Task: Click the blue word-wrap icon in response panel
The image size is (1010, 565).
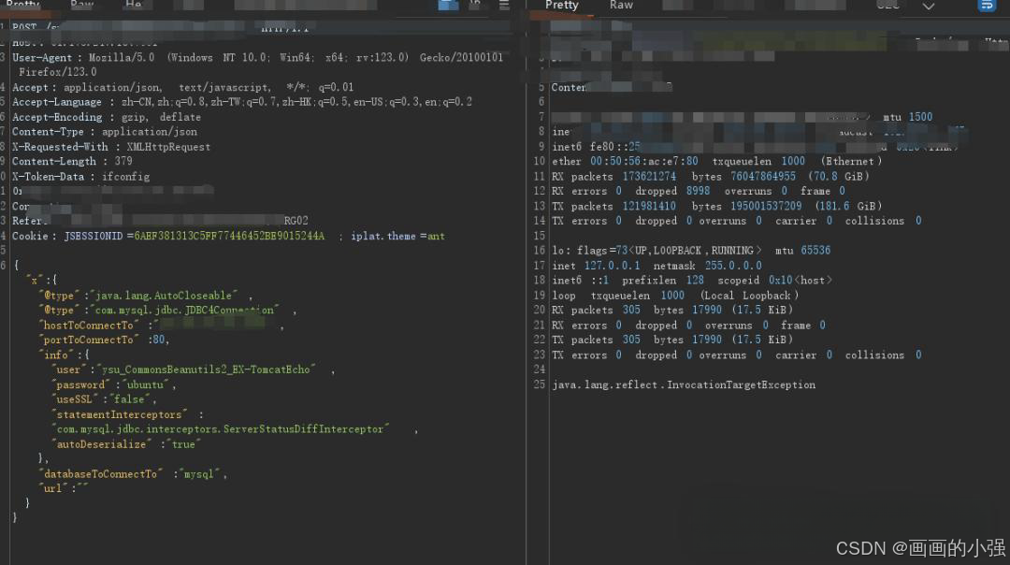Action: click(x=987, y=6)
